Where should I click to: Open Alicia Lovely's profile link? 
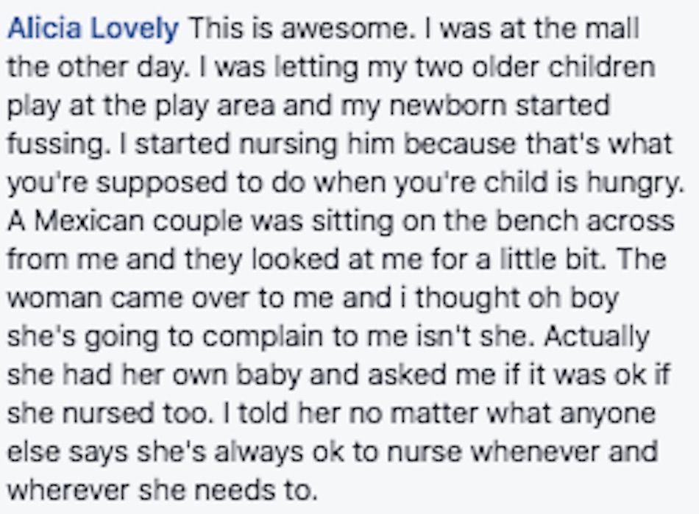tap(93, 29)
